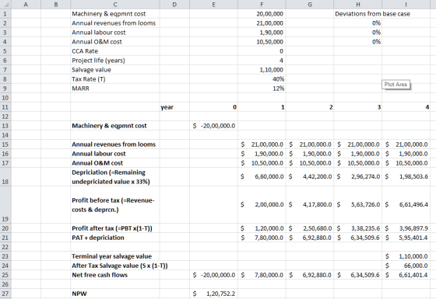This screenshot has height=299, width=436.
Task: Select O&M cost value 10,50,000 in row 4
Action: coord(262,42)
